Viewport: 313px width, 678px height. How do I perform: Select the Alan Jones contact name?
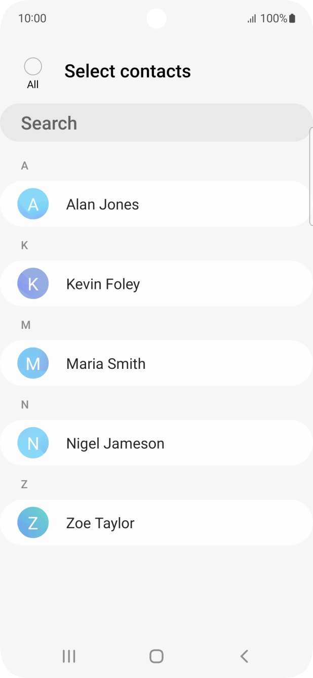coord(102,204)
